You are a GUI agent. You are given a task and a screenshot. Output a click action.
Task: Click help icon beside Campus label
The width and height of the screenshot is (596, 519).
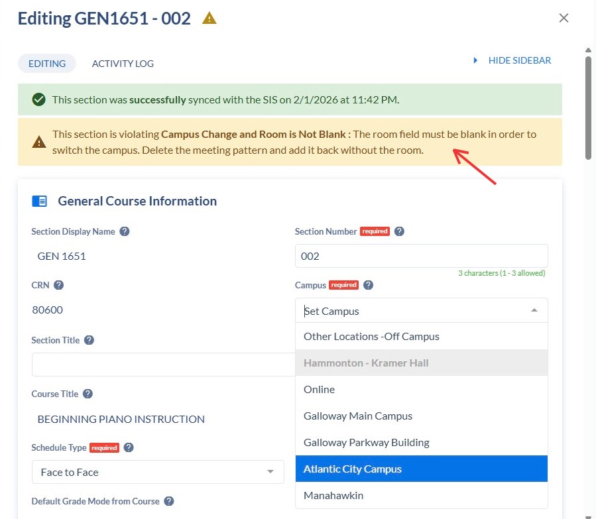(369, 286)
